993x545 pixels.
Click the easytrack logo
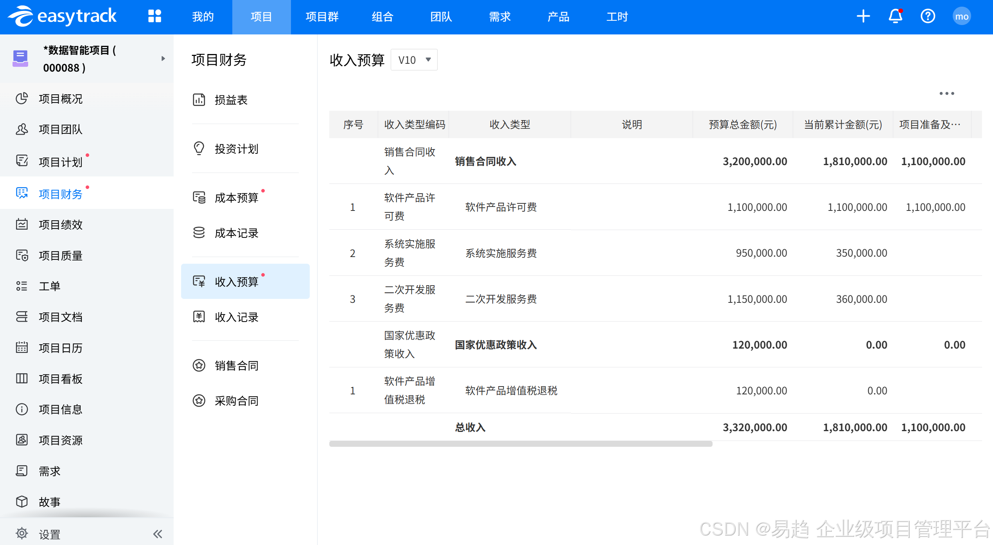click(63, 16)
